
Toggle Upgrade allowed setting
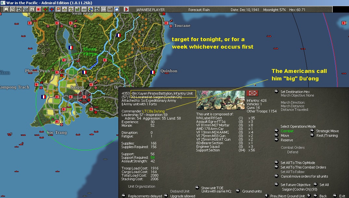(x=183, y=196)
